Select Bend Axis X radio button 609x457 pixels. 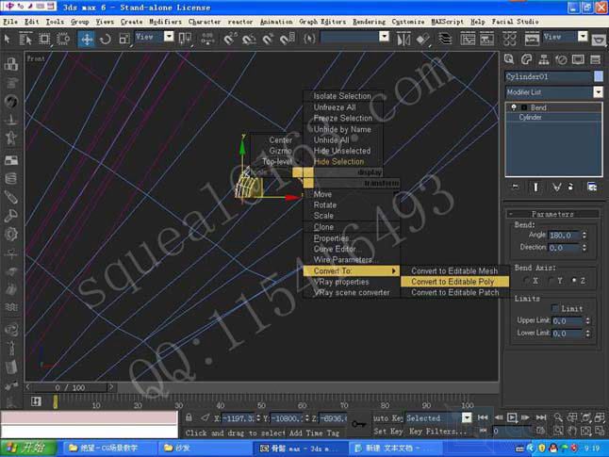526,281
